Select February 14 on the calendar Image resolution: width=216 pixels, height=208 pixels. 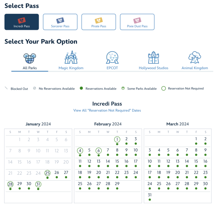(108, 161)
